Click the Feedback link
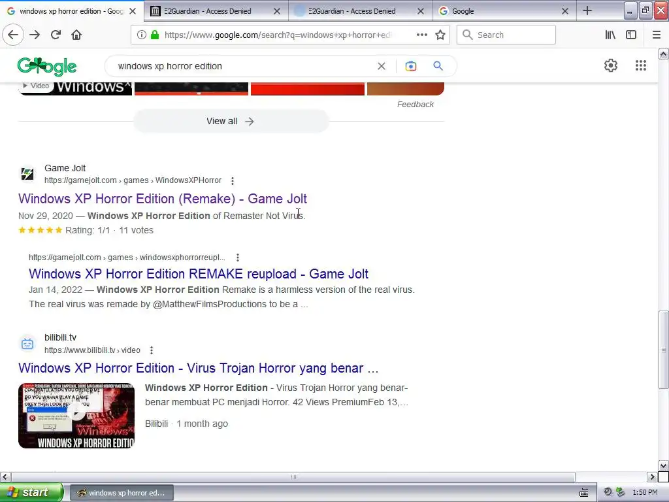The height and width of the screenshot is (502, 669). pos(415,105)
